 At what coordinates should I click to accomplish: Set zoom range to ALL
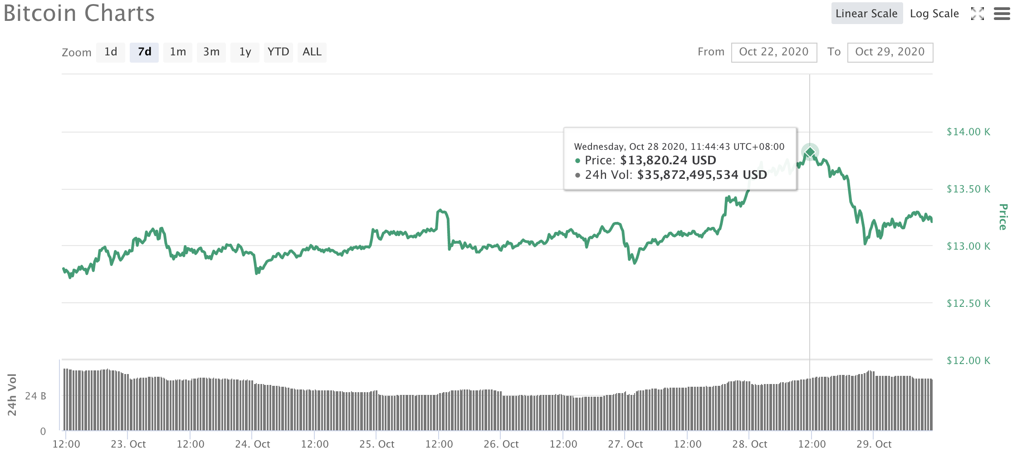(312, 52)
